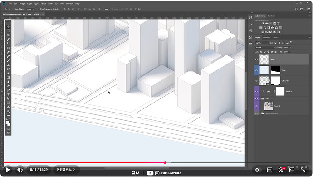The width and height of the screenshot is (313, 177).
Task: Open the Image menu
Action: (x=22, y=4)
